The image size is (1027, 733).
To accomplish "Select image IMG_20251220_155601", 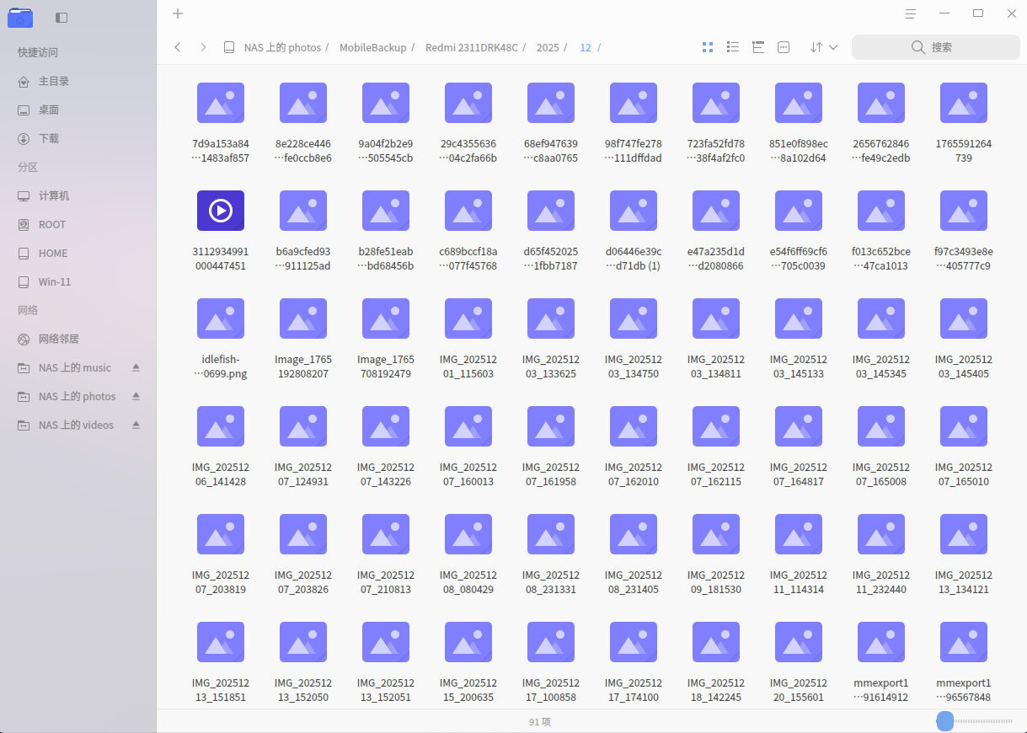I will (799, 661).
